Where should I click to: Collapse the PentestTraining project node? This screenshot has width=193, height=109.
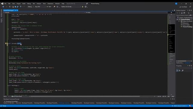[177, 19]
